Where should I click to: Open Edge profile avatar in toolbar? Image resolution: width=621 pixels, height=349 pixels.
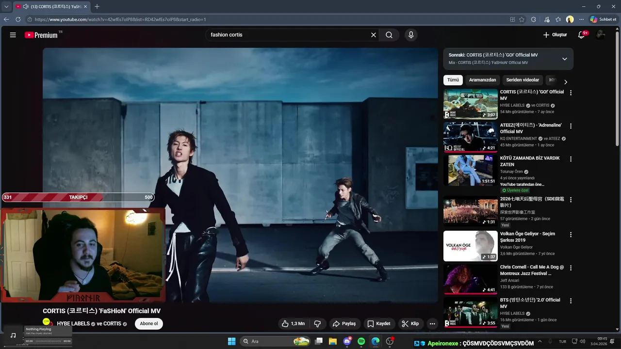click(x=570, y=19)
